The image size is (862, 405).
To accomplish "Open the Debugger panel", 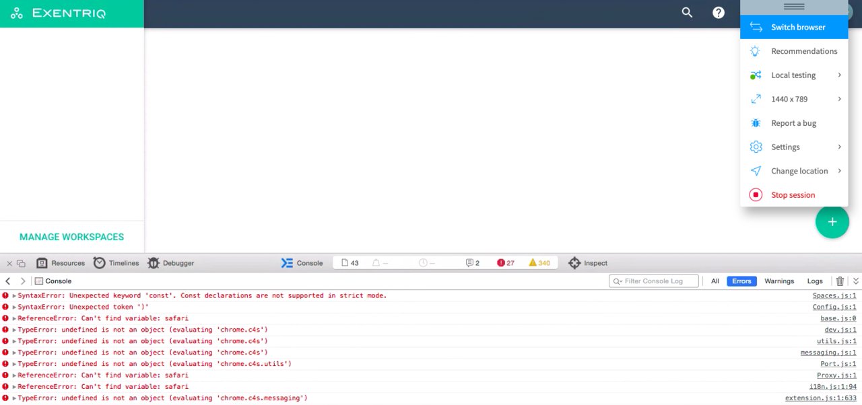I will (171, 263).
